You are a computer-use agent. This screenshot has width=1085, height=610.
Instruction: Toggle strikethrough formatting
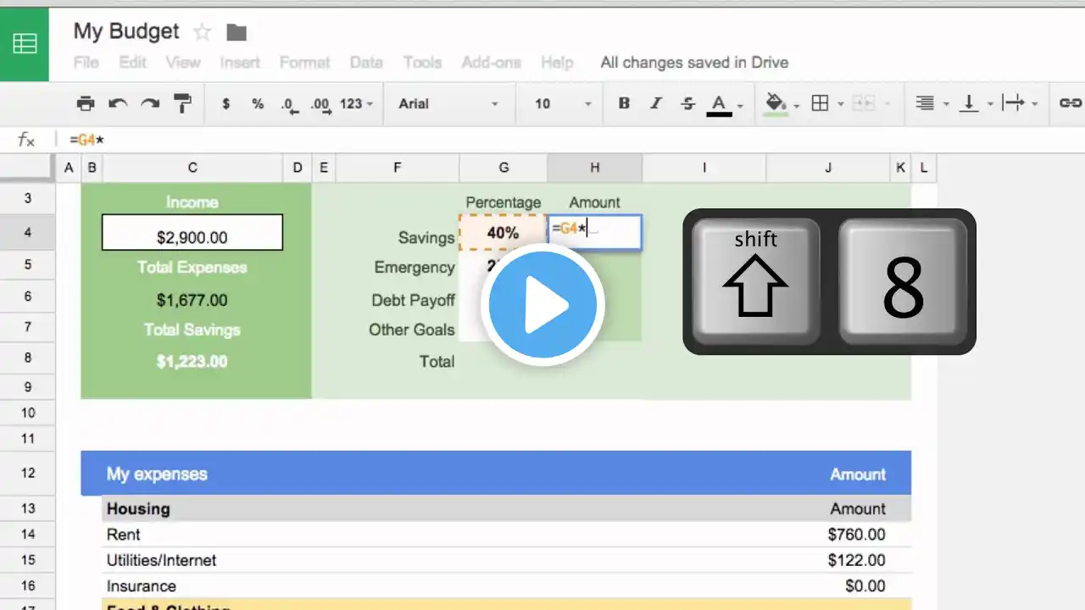pos(687,103)
